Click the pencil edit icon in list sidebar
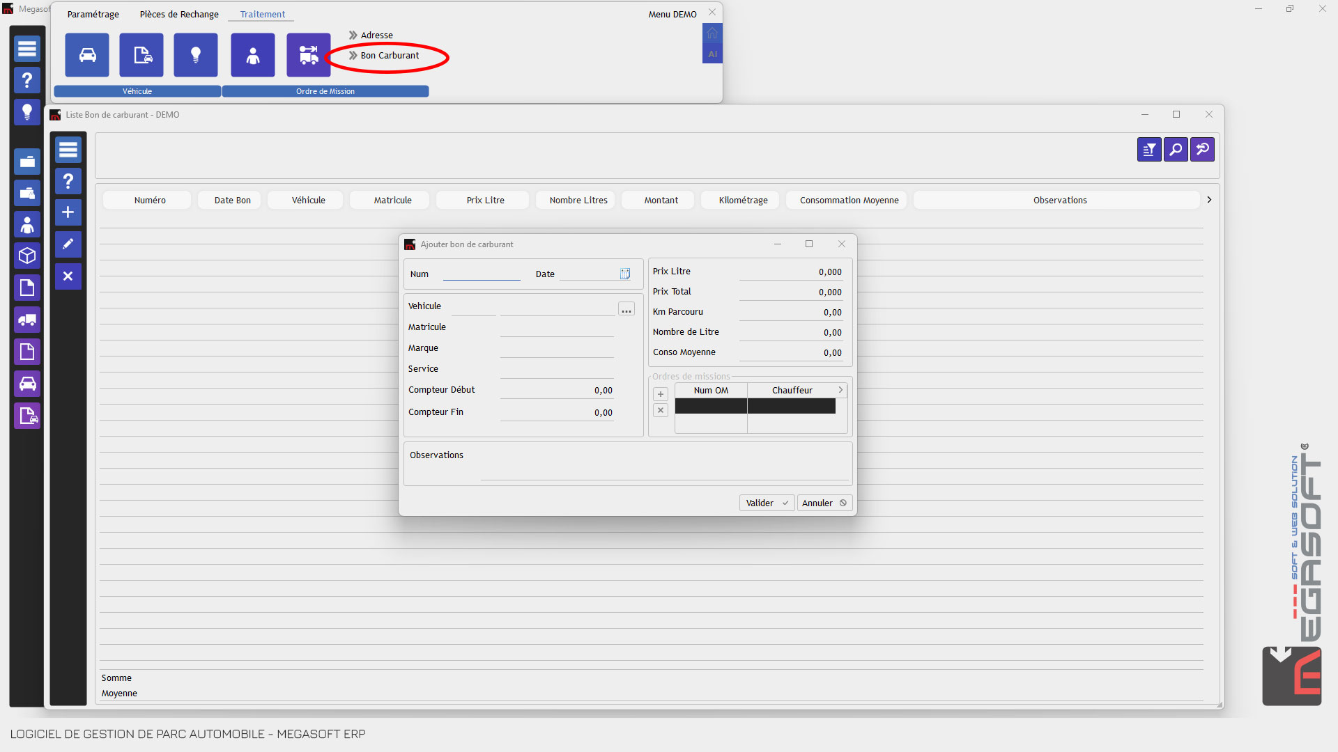The image size is (1338, 752). (68, 244)
